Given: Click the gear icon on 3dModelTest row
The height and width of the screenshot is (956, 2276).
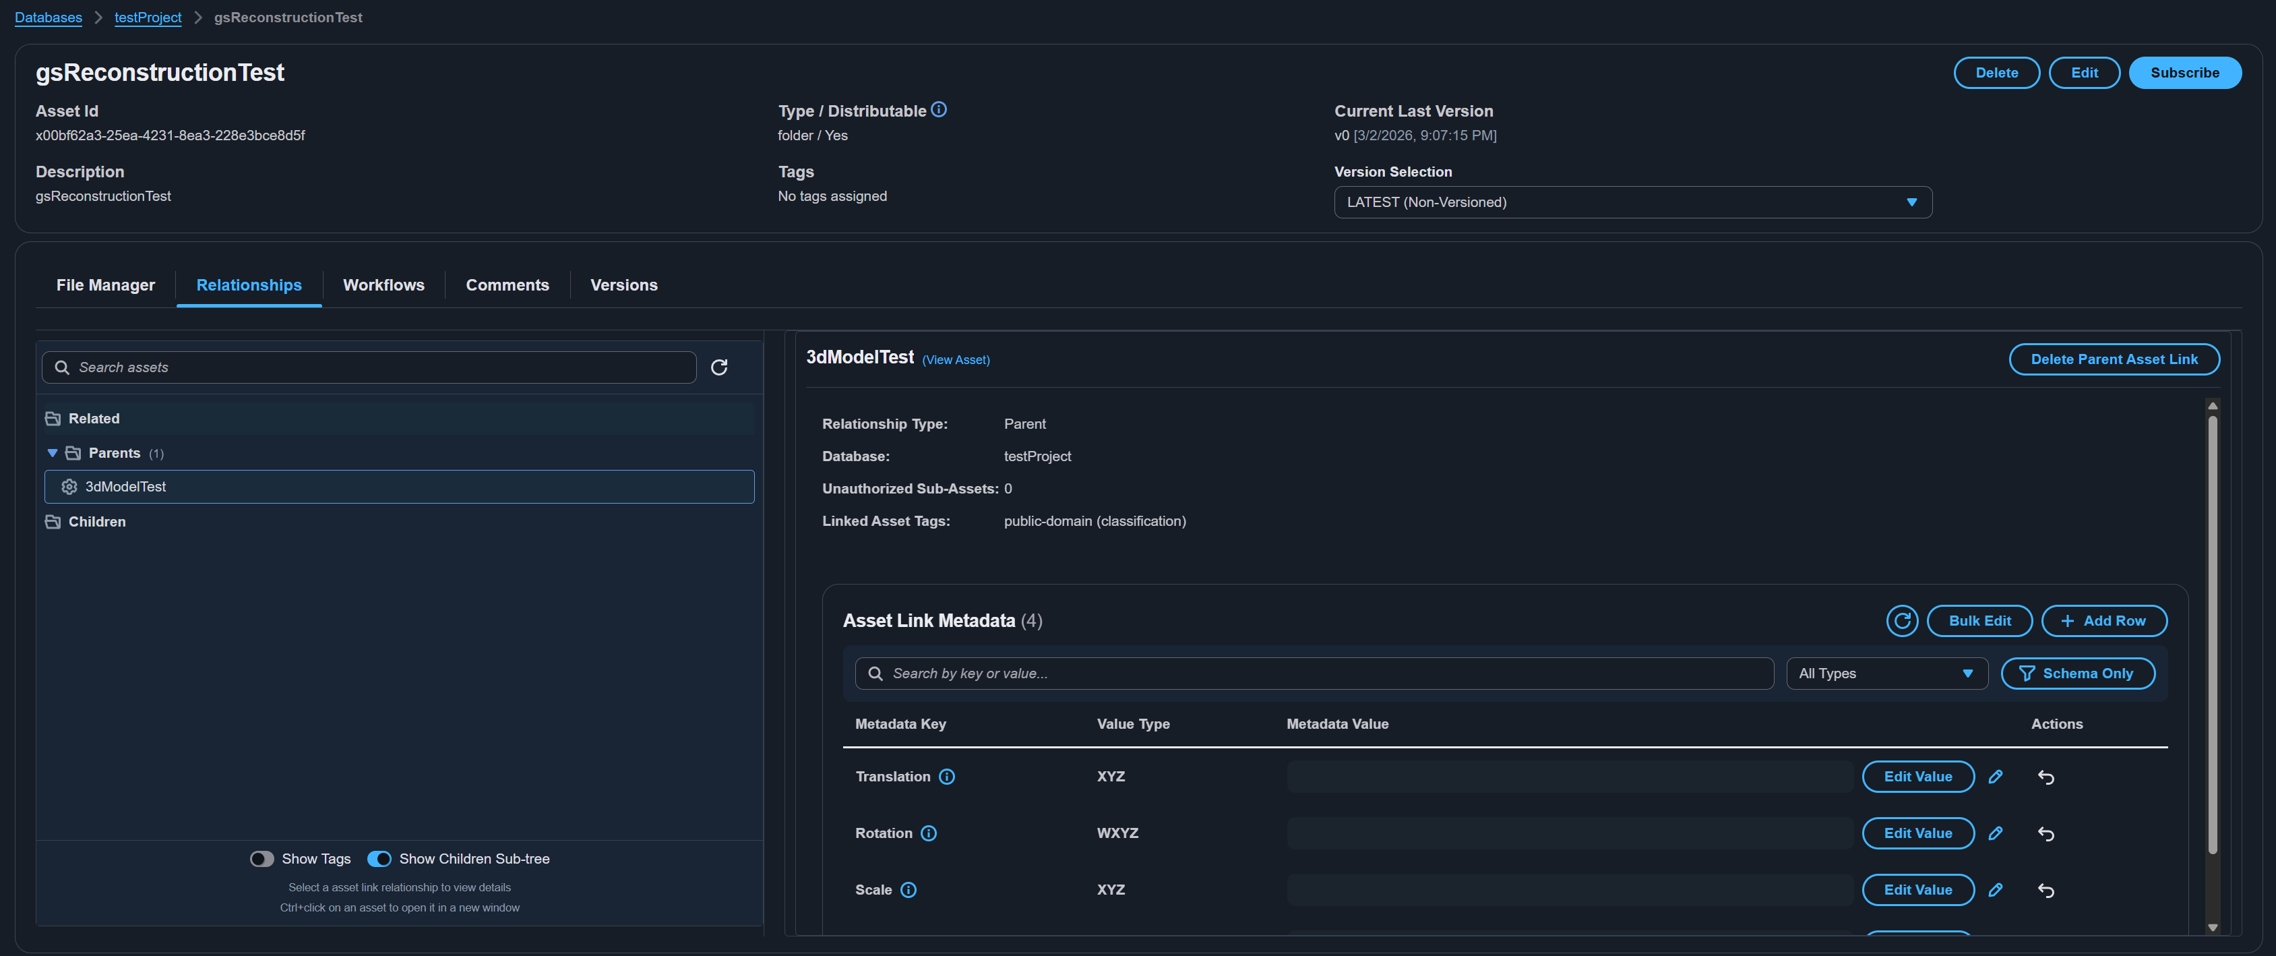Looking at the screenshot, I should click(69, 487).
